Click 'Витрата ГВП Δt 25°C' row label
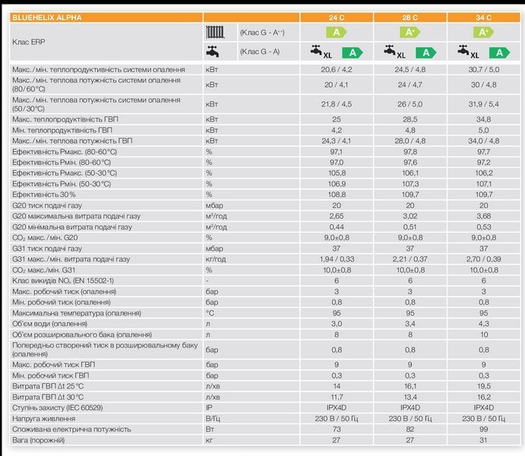Image resolution: width=525 pixels, height=456 pixels. coord(48,386)
